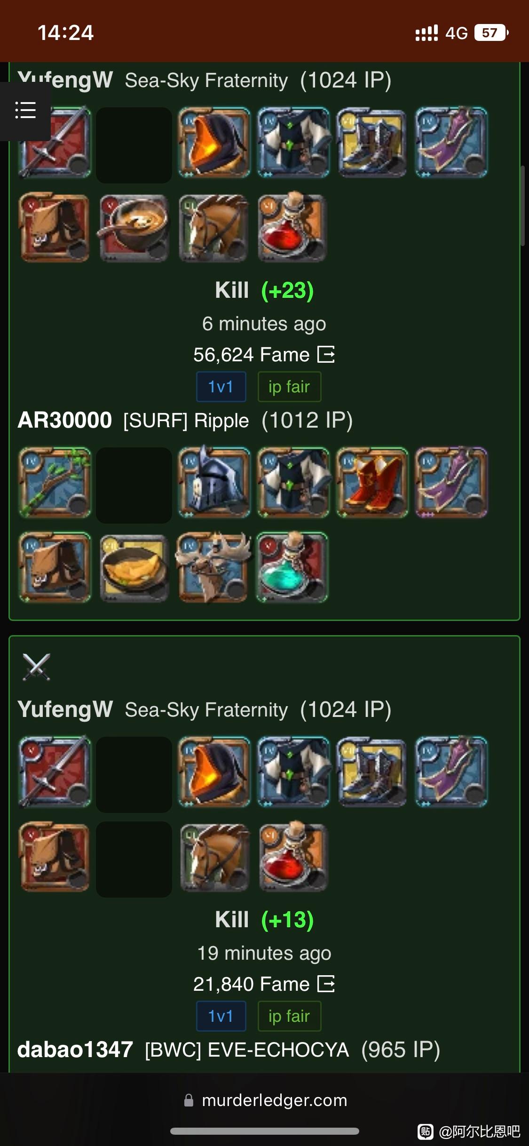
Task: Select AR30000's teal potion icon
Action: 292,568
